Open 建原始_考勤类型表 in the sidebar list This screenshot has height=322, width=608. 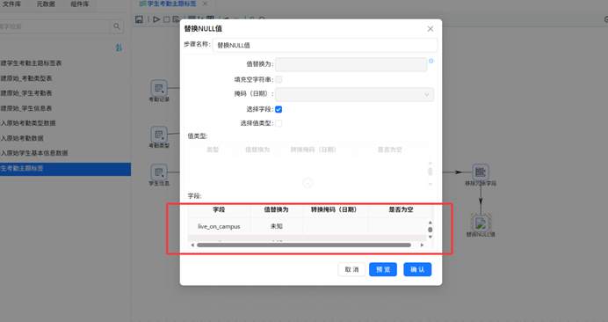point(26,78)
